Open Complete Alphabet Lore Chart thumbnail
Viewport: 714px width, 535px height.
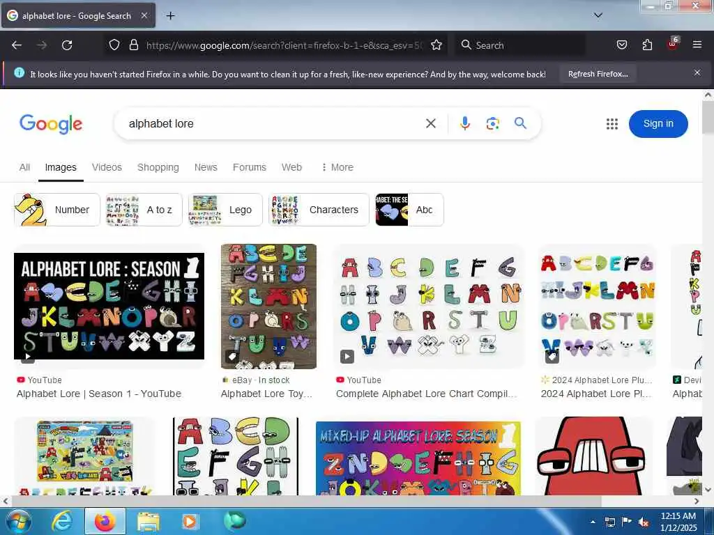(428, 307)
